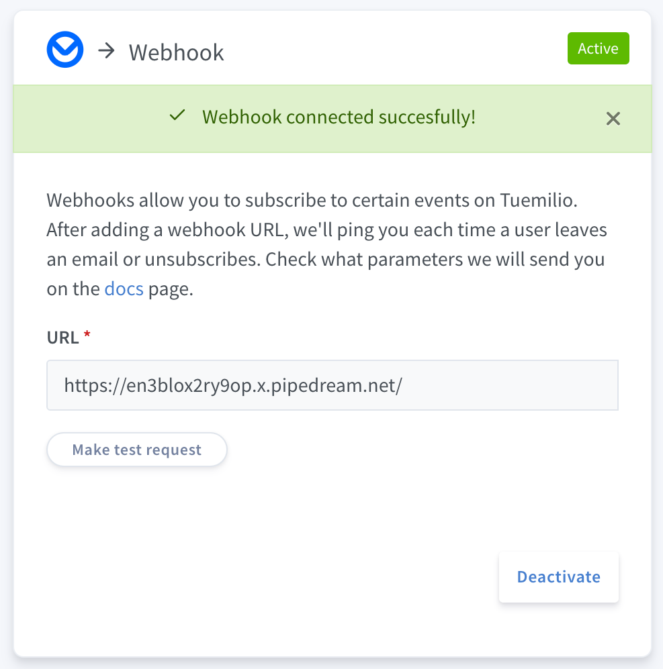Screen dimensions: 663x669
Task: Click the arrow icon before Webhook
Action: coord(106,51)
